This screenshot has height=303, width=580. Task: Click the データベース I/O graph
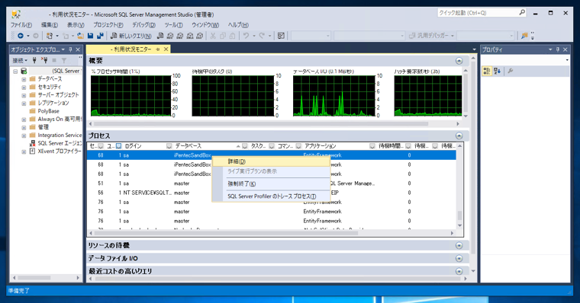point(334,96)
